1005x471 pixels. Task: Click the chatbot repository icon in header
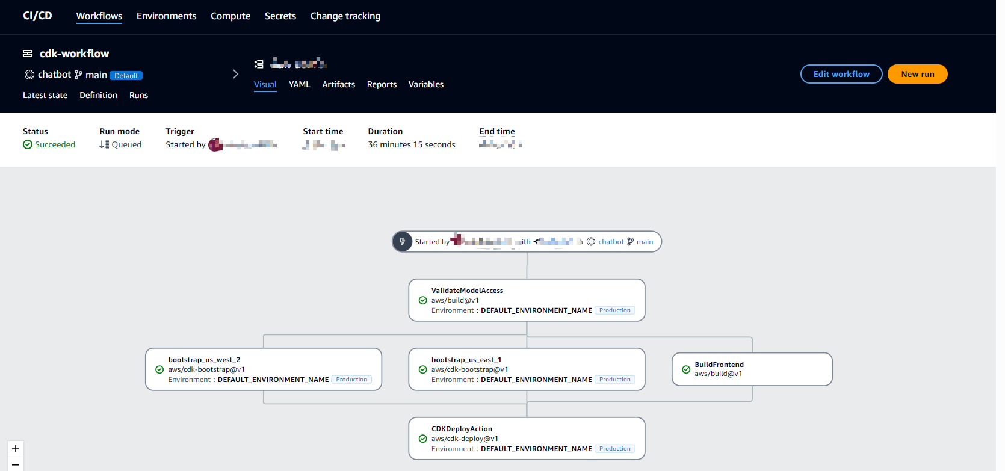pyautogui.click(x=29, y=75)
